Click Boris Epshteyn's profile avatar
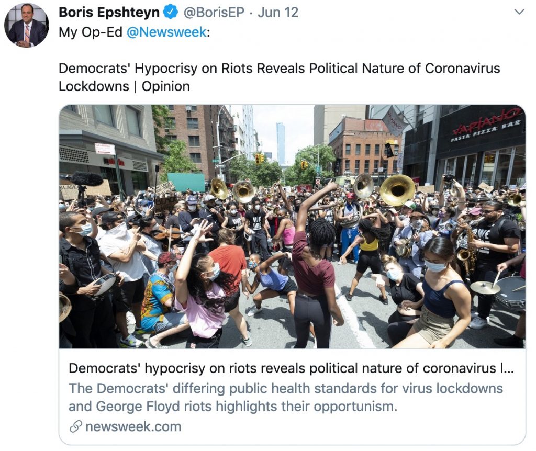536x451 pixels. click(x=26, y=25)
